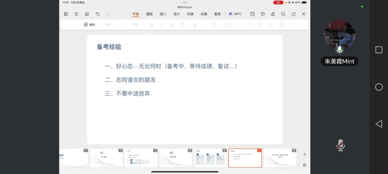Click the save document icon
This screenshot has height=174, width=388.
[x=87, y=14]
